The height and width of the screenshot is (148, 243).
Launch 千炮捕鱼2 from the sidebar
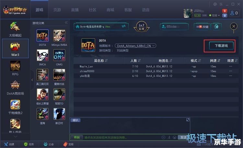click(15, 107)
